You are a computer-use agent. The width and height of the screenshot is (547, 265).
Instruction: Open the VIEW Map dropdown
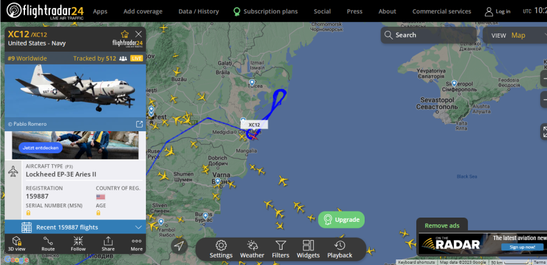tap(516, 35)
